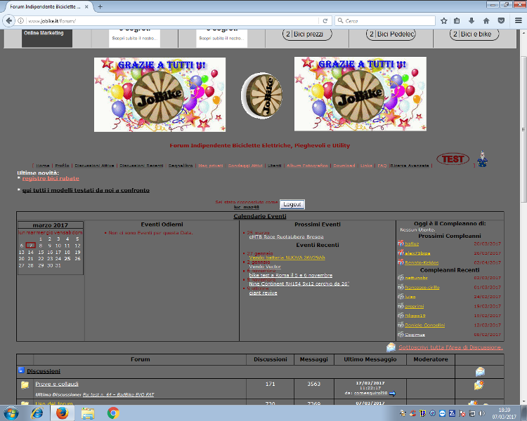The height and width of the screenshot is (421, 527).
Task: Click Sottoscrivi tutta l'Area di Discussione link
Action: (x=450, y=347)
